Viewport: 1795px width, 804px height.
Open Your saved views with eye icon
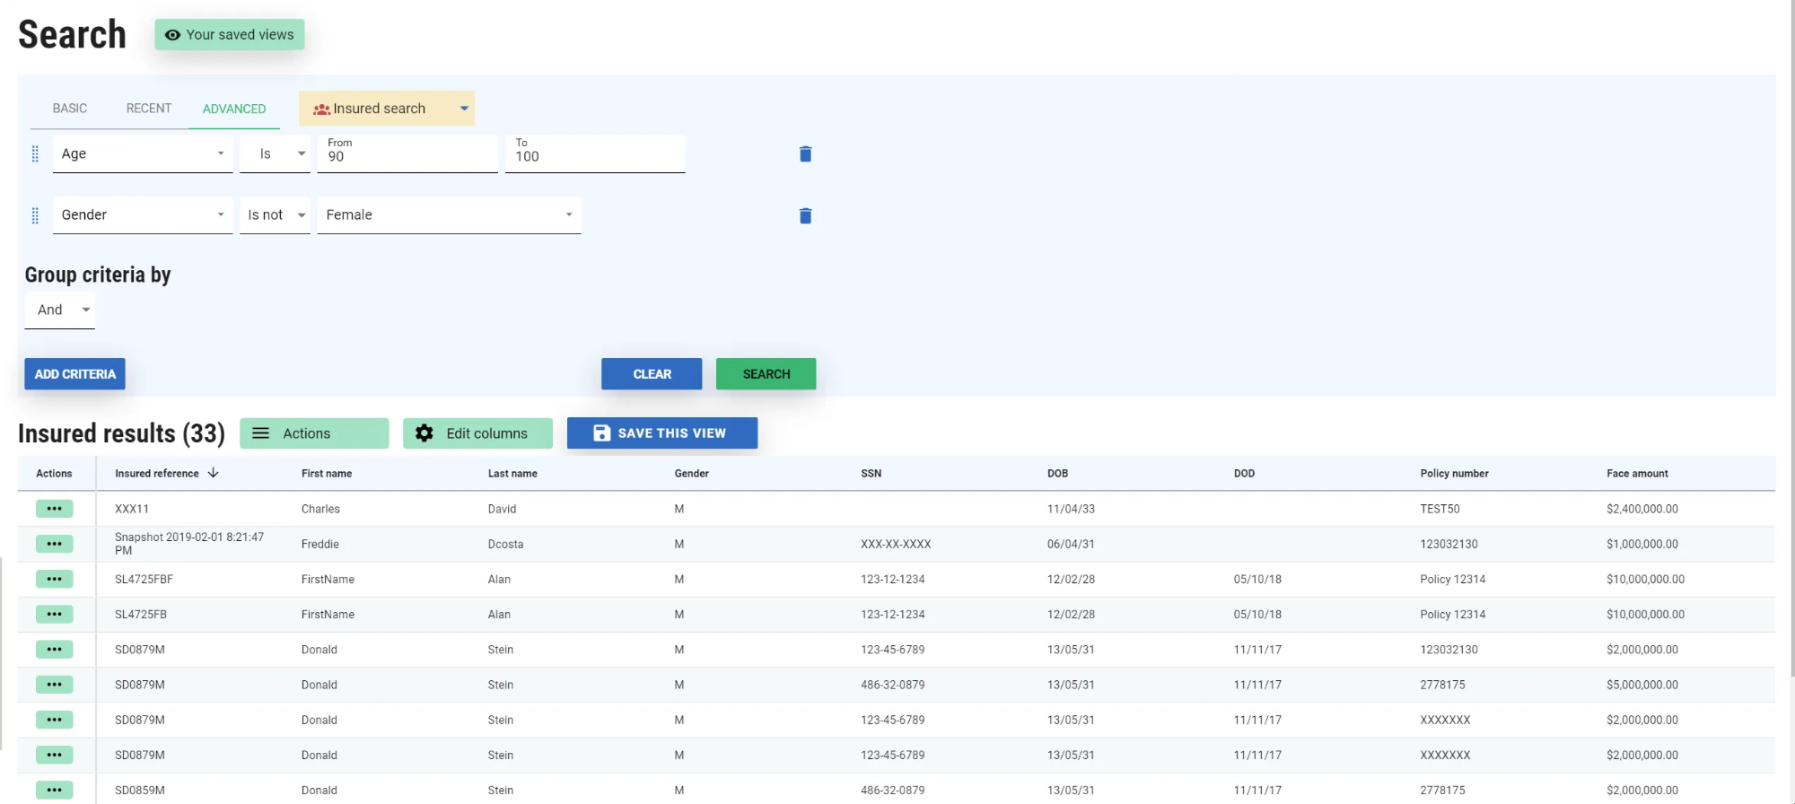[230, 35]
